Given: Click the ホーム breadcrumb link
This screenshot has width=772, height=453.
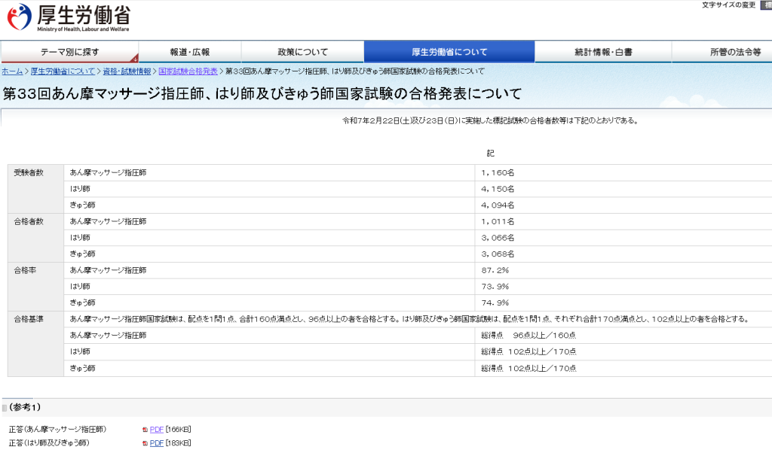Looking at the screenshot, I should (x=12, y=71).
